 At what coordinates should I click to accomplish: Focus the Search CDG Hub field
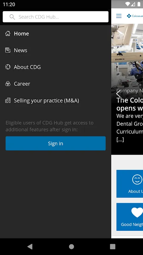(56, 17)
